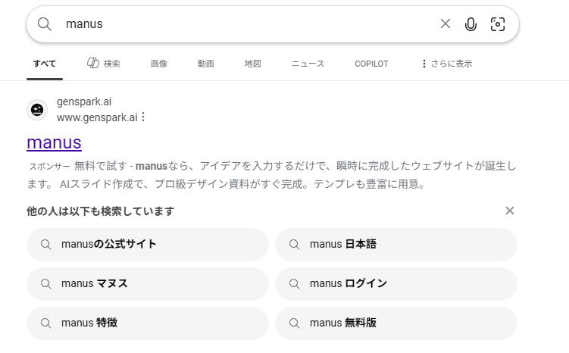Search for manus マヌス suggestion
This screenshot has height=353, width=569.
point(148,284)
